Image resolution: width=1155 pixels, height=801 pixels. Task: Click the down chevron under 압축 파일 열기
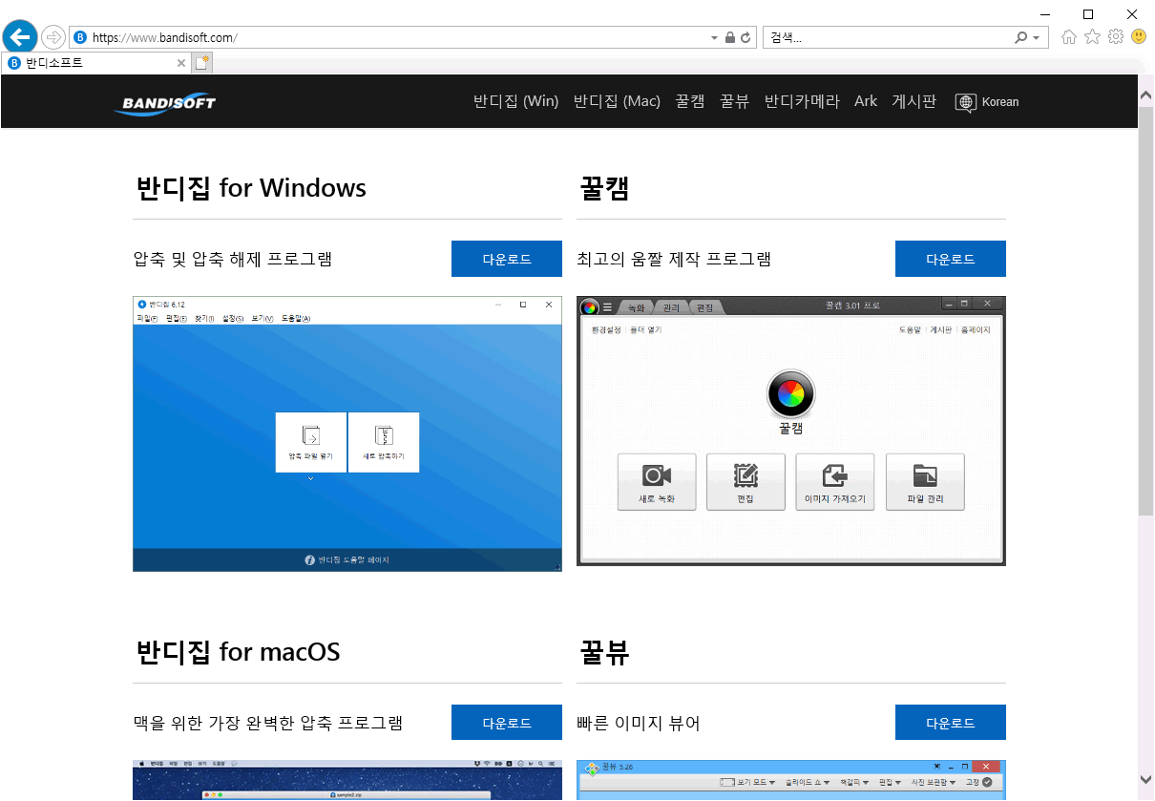(311, 478)
